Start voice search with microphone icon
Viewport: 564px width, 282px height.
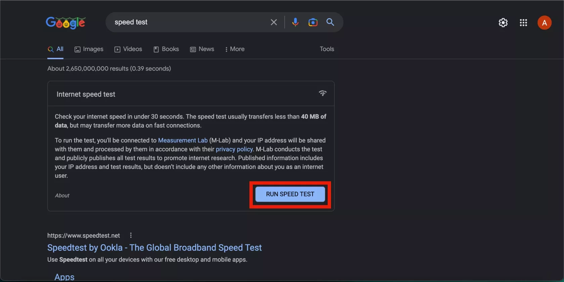point(295,22)
